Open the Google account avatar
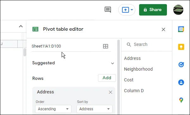Viewport: 190px width, 115px height. pyautogui.click(x=178, y=10)
